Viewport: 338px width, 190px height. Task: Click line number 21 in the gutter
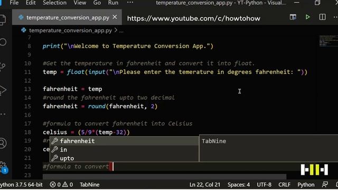point(27,158)
